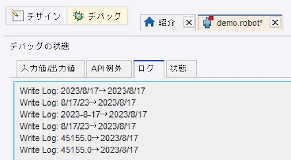Screen dimensions: 291x160
Task: Activate the demo.robot* editor tab
Action: point(240,22)
